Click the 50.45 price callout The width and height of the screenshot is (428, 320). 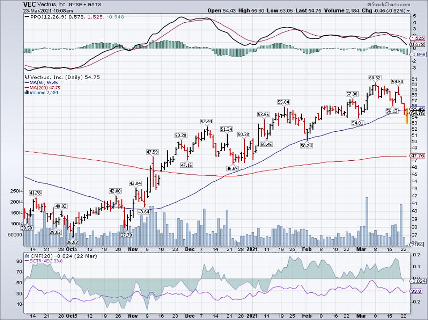[266, 144]
